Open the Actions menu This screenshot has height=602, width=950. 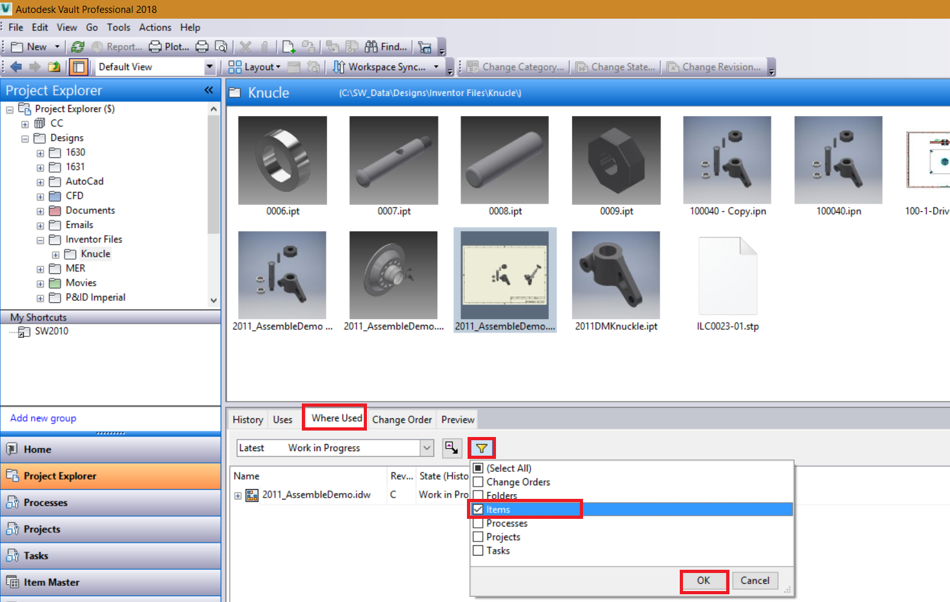pyautogui.click(x=155, y=27)
